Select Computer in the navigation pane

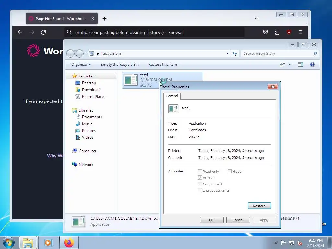click(x=88, y=151)
